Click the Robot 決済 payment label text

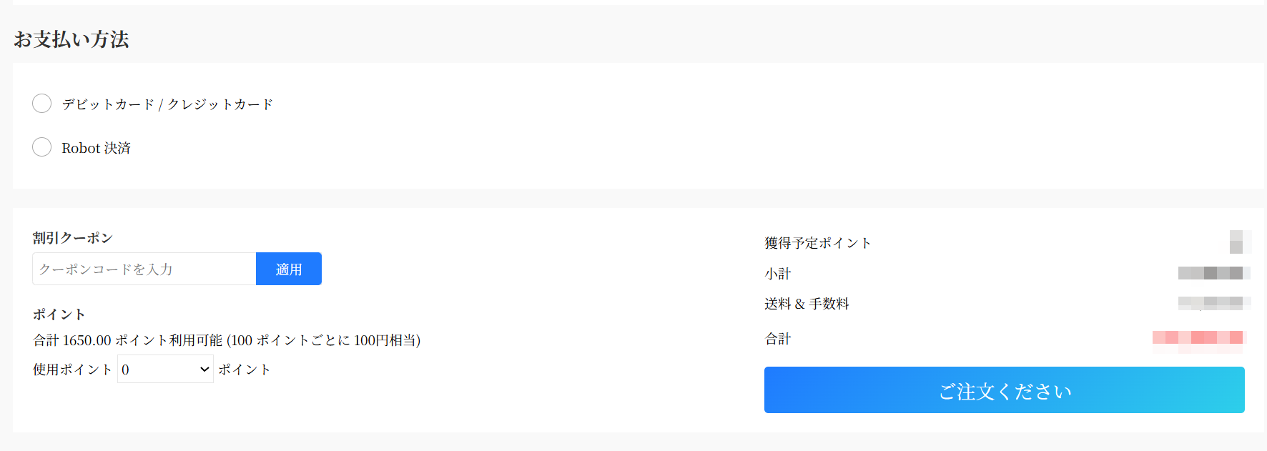point(96,148)
